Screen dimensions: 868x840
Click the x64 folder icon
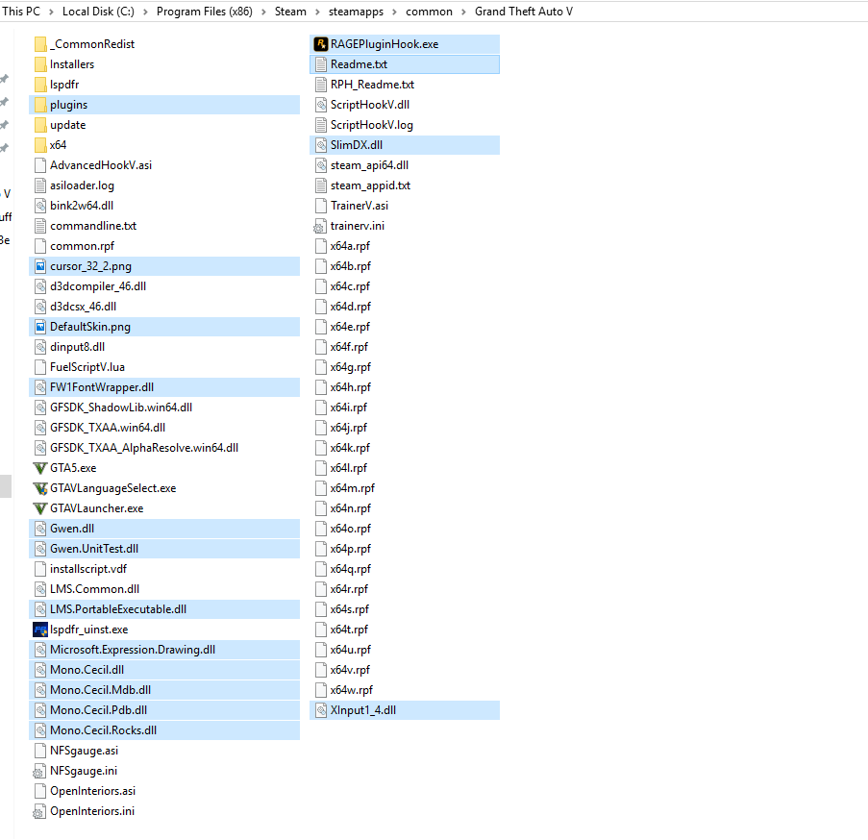point(40,145)
